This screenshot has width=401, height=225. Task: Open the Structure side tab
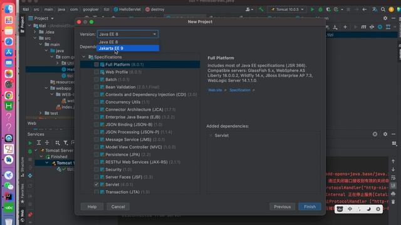coord(23,167)
